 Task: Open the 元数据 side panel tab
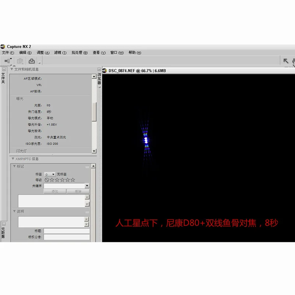[3, 233]
